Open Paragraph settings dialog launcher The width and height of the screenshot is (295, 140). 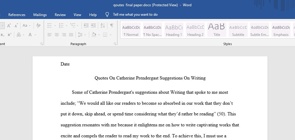pos(115,44)
